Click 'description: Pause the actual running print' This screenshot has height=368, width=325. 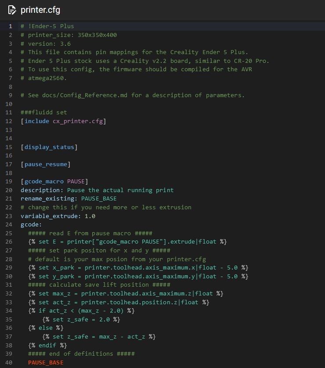[x=97, y=190]
